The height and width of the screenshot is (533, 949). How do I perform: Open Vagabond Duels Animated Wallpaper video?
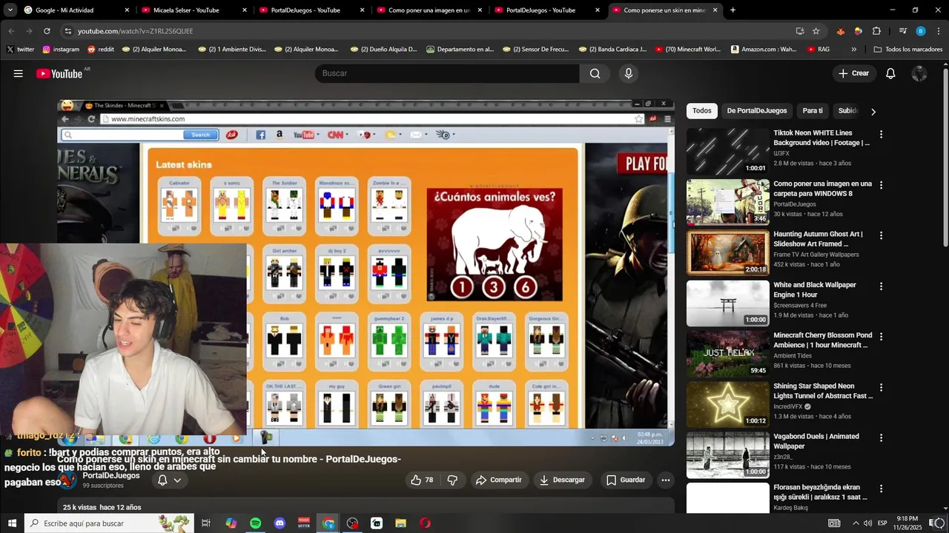point(728,455)
